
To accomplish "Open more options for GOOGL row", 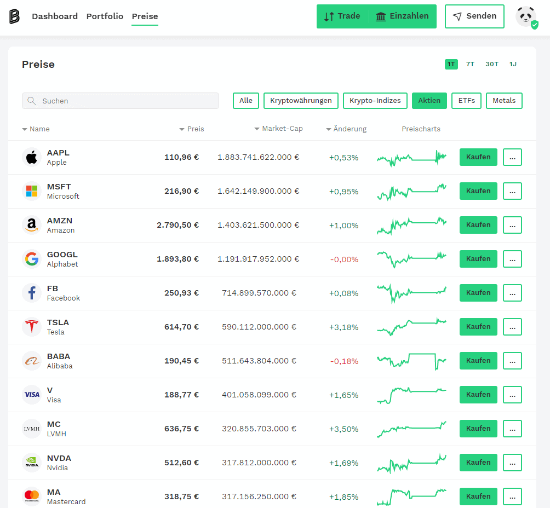I will click(512, 259).
